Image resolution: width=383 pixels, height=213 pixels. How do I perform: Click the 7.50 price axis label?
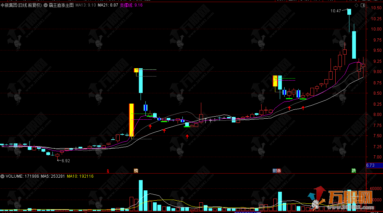click(378, 135)
